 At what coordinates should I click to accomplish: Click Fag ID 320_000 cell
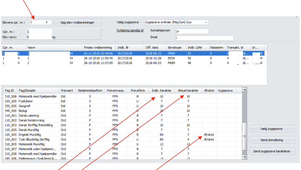pos(11,101)
